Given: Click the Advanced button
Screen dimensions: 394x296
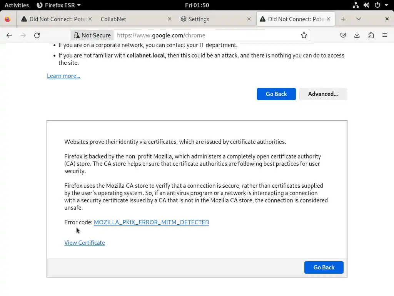Looking at the screenshot, I should (323, 94).
